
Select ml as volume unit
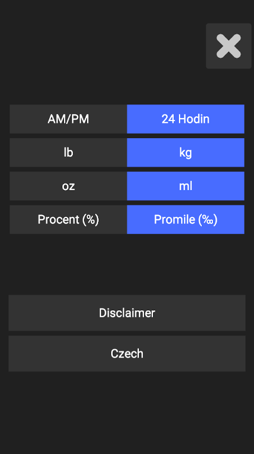pos(186,186)
